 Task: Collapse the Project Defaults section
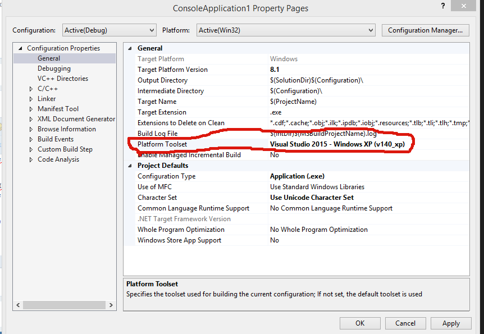131,166
